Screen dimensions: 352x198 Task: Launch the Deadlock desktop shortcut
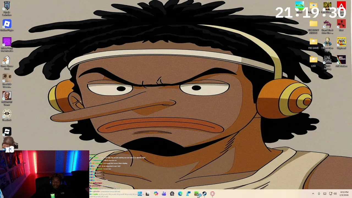[x=7, y=116]
